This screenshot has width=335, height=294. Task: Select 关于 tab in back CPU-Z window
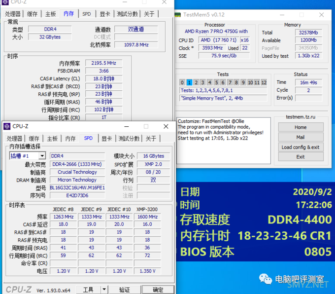[x=149, y=14]
